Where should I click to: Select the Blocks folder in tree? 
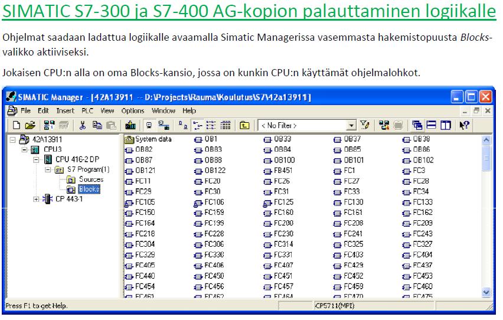pos(89,190)
